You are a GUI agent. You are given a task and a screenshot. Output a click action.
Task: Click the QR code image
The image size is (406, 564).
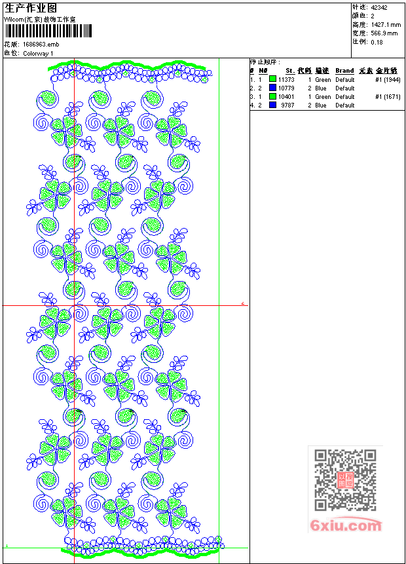click(x=345, y=480)
